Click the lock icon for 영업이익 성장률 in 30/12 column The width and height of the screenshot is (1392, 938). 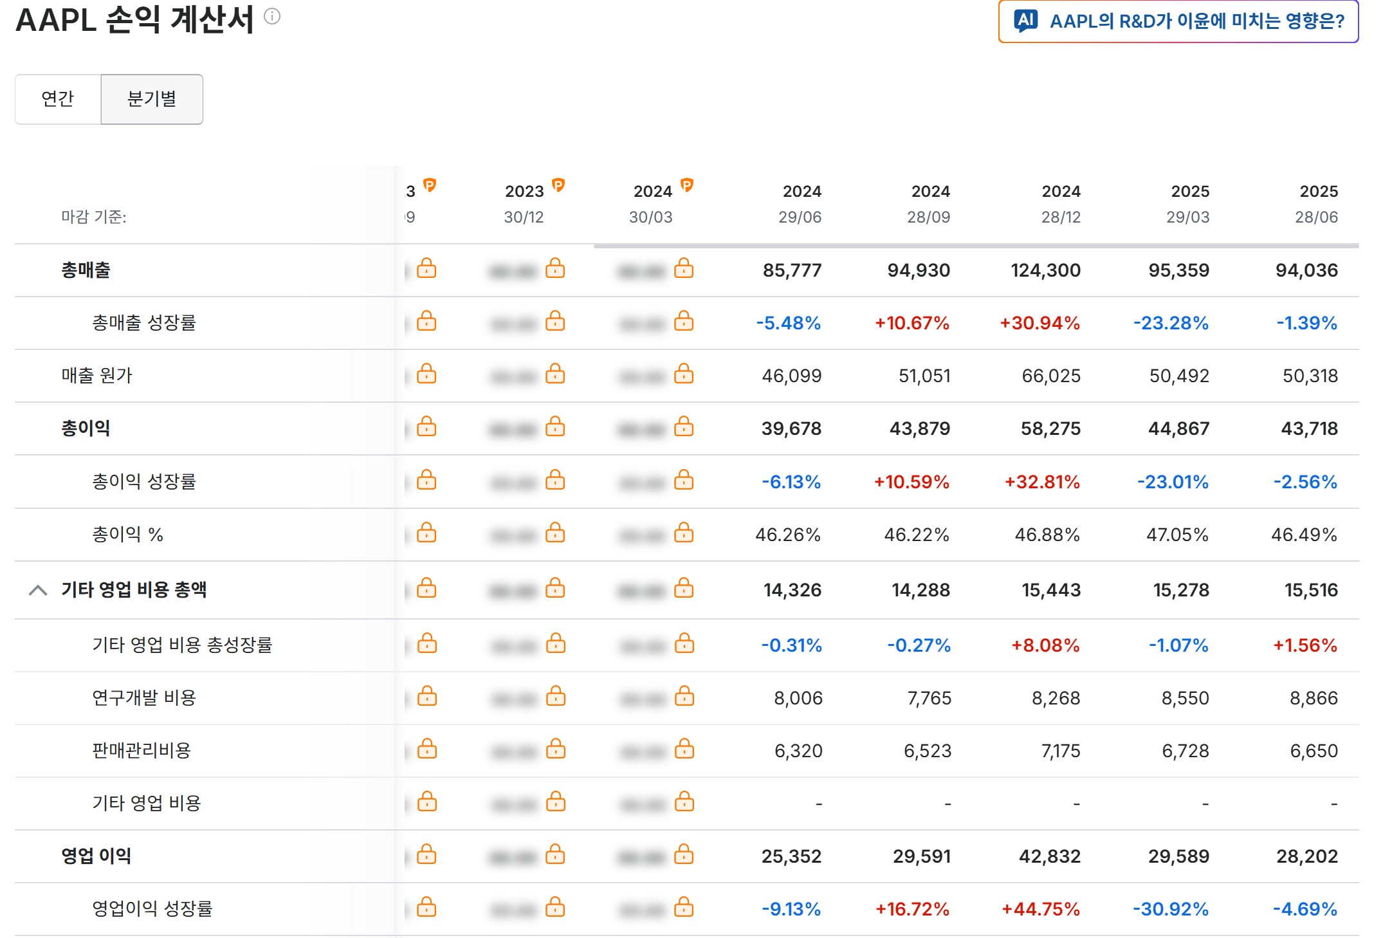[x=555, y=906]
